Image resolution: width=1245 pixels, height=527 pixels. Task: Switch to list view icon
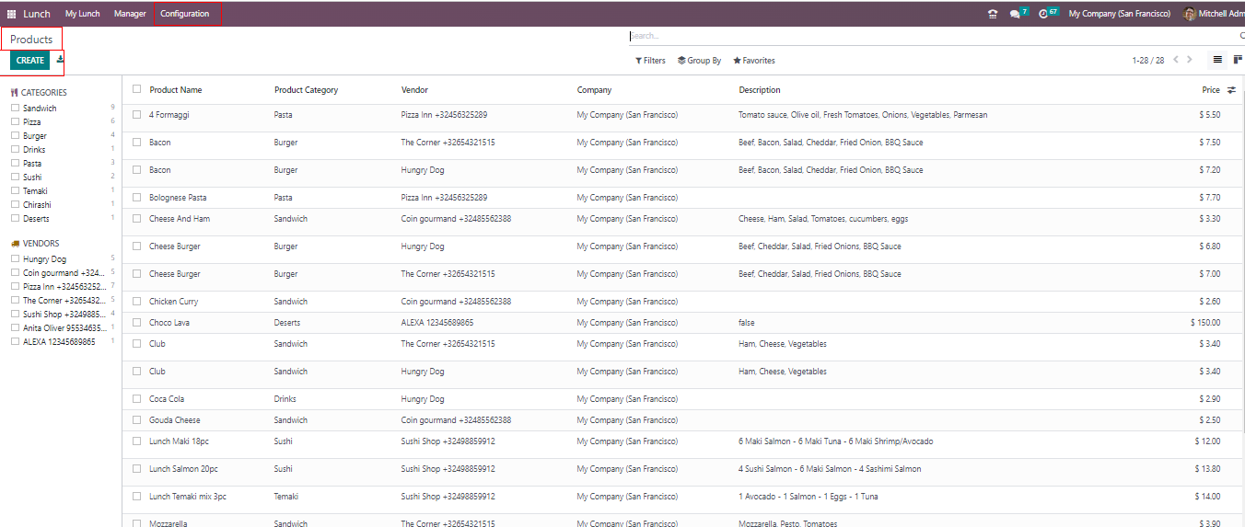[x=1217, y=60]
